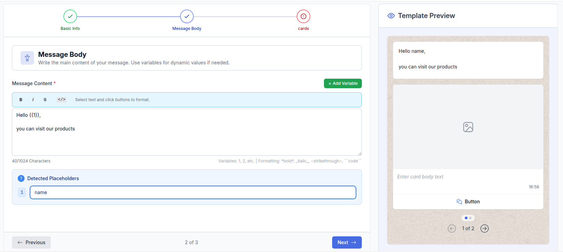
Task: Go to previous card with left arrow
Action: (x=452, y=229)
